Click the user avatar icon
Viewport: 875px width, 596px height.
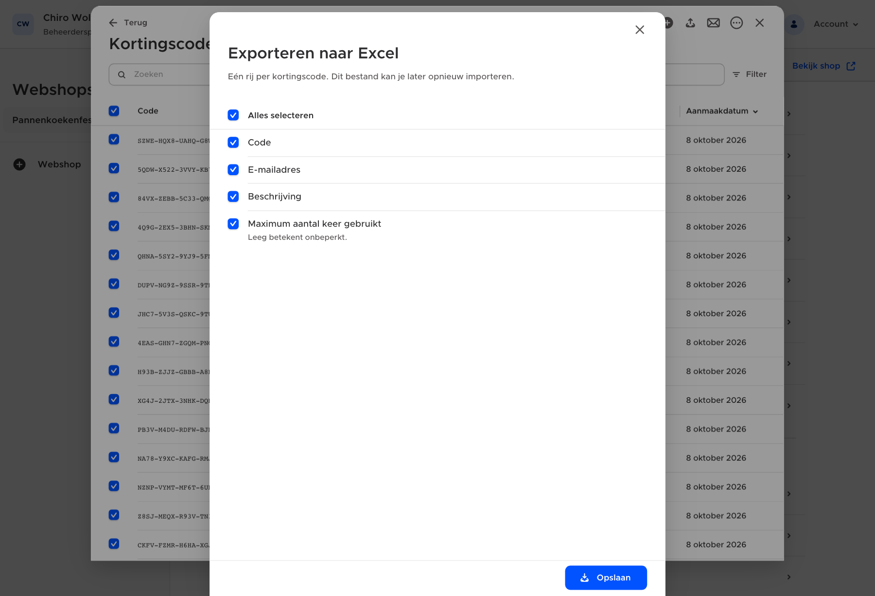[x=794, y=24]
